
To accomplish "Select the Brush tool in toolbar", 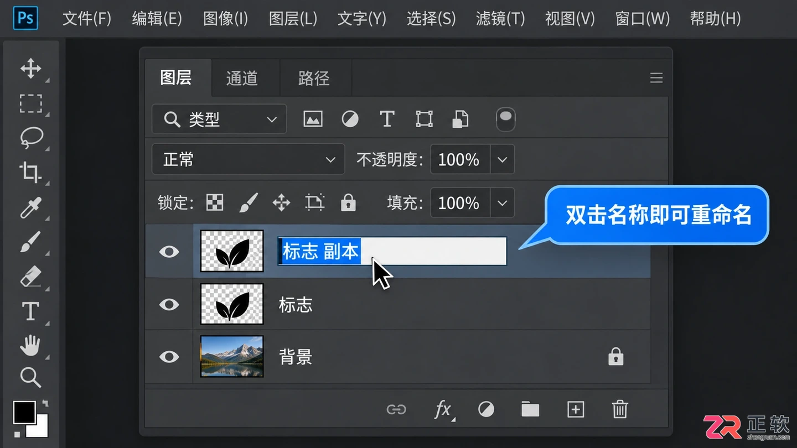I will pos(30,242).
